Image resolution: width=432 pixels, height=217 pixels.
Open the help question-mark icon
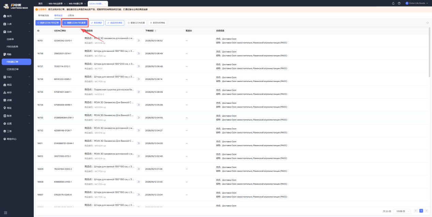(399, 3)
